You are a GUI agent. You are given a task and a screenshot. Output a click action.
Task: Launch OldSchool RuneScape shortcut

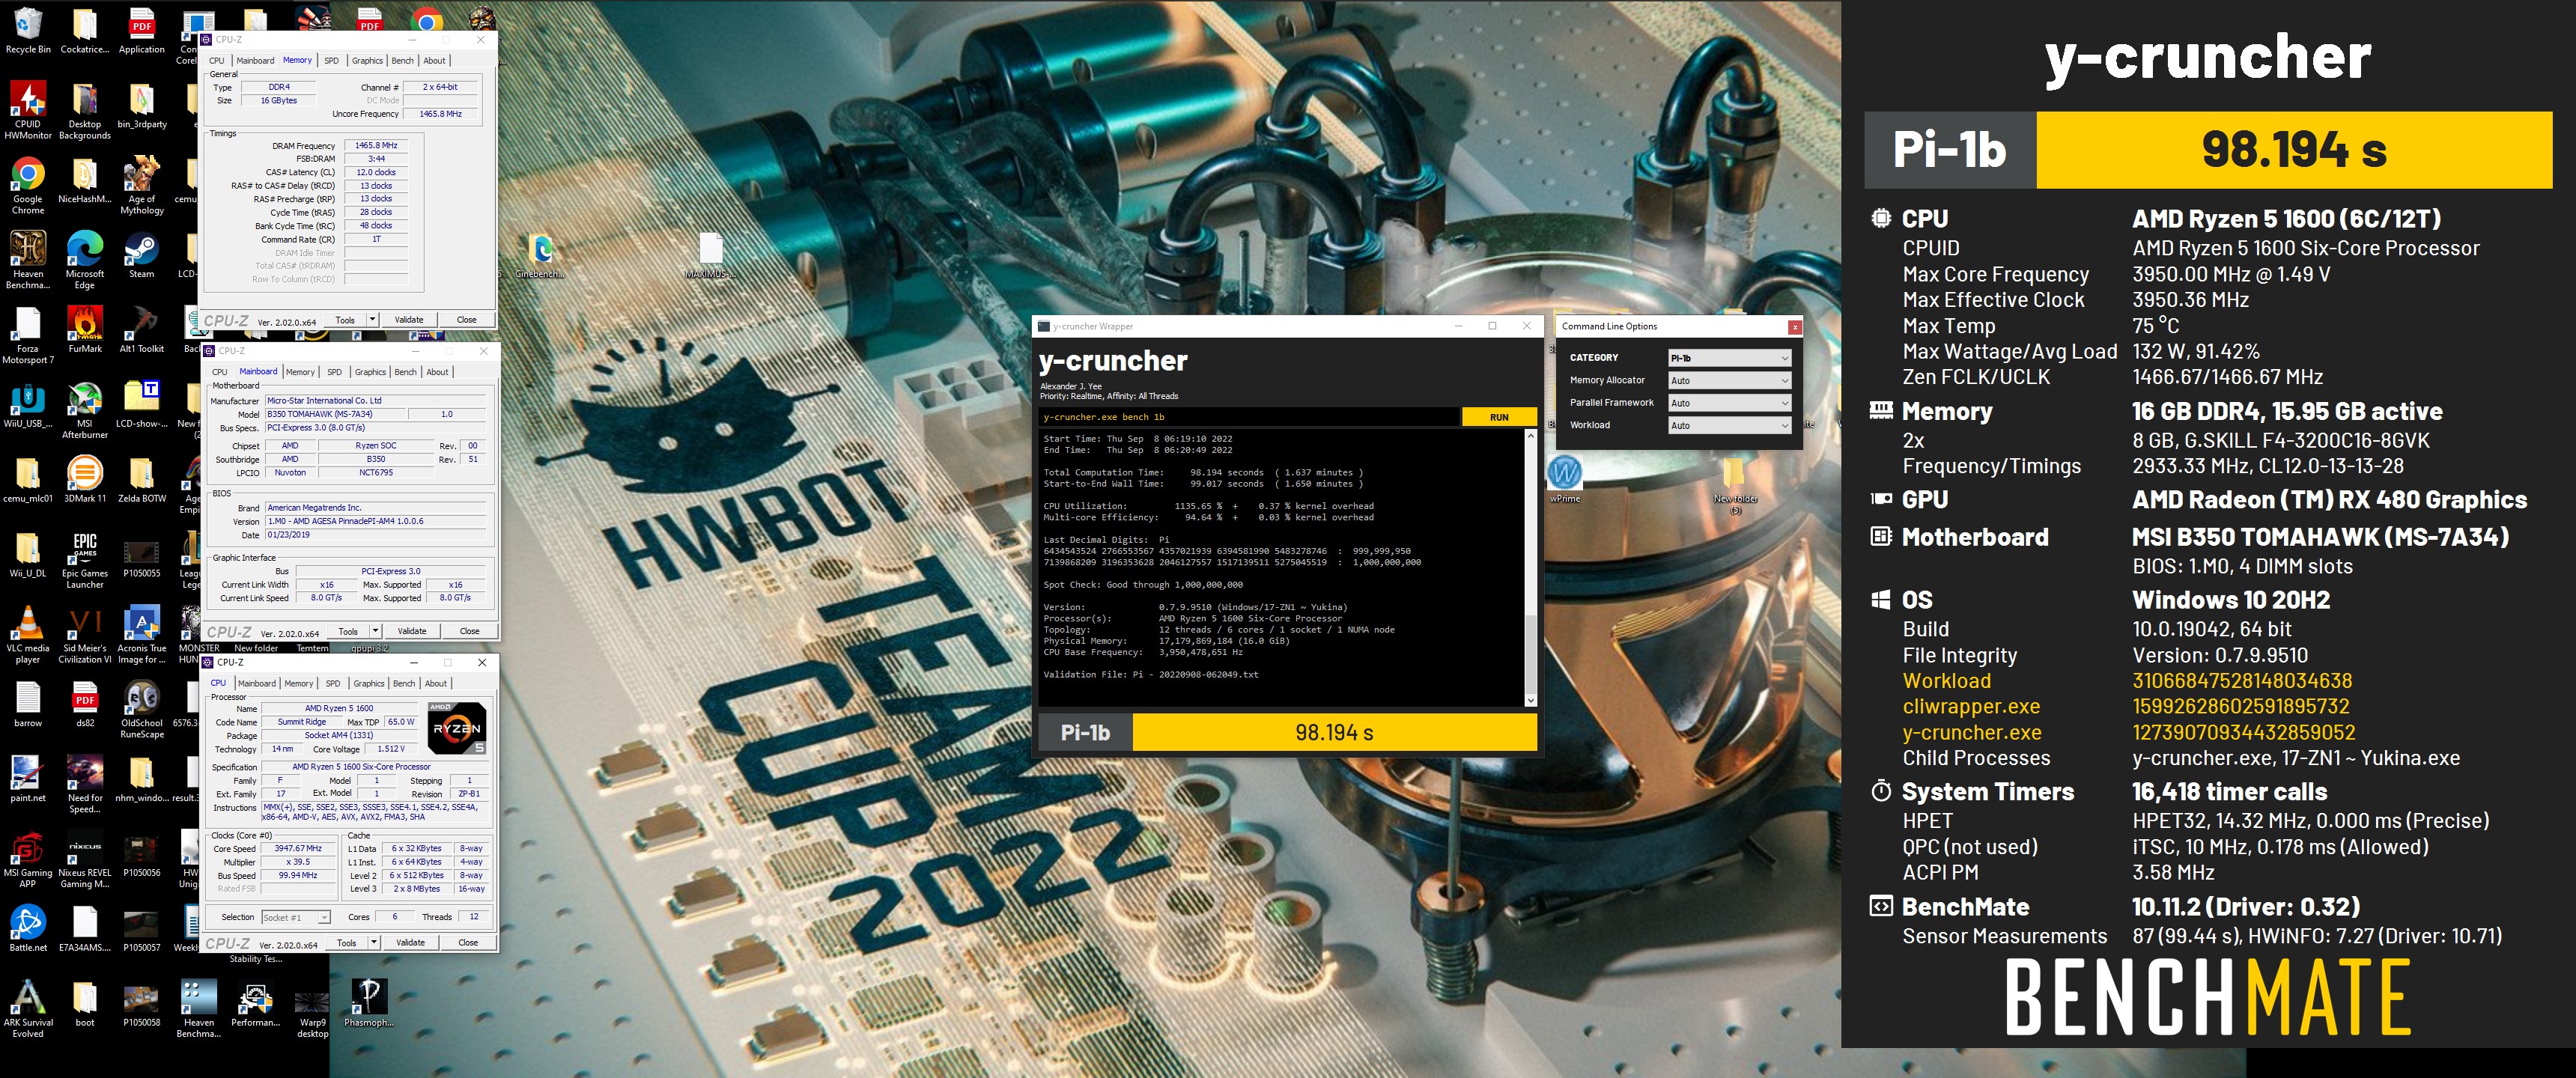141,710
